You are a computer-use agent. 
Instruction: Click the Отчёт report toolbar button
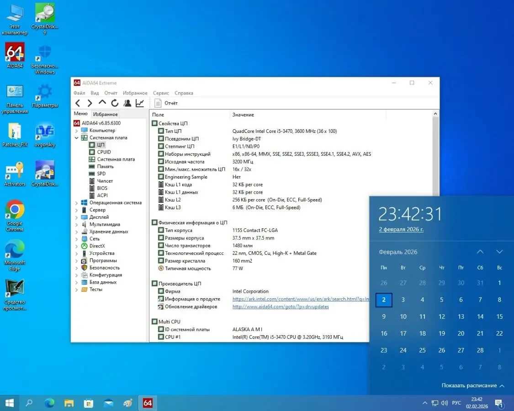click(166, 103)
